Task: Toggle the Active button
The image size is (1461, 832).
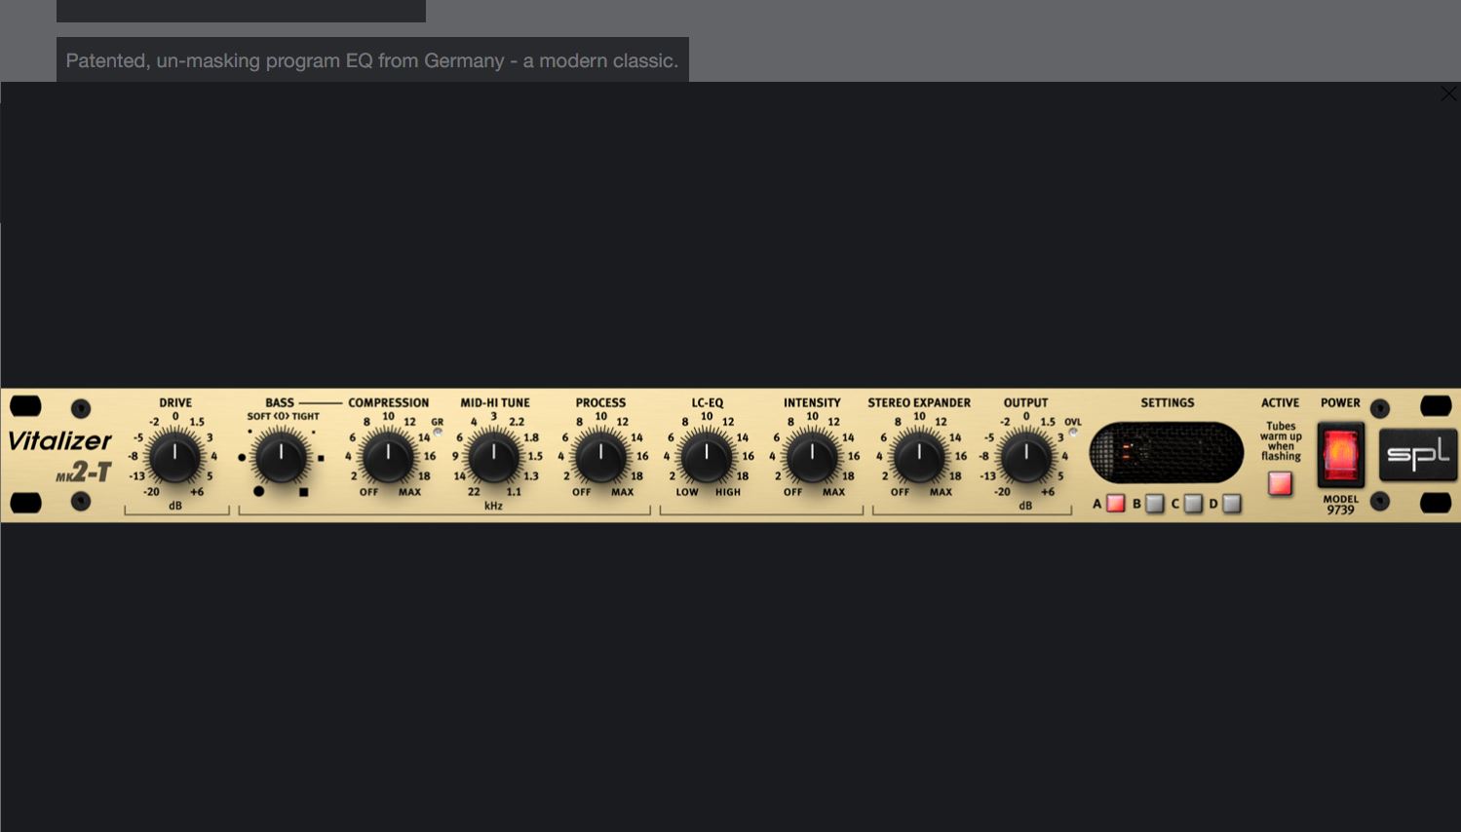Action: click(1280, 483)
